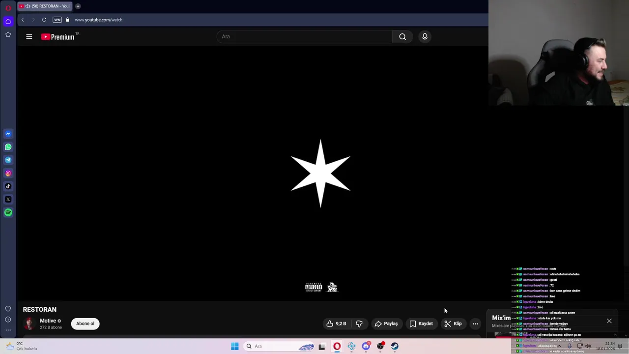Open Task View on taskbar

pyautogui.click(x=322, y=346)
